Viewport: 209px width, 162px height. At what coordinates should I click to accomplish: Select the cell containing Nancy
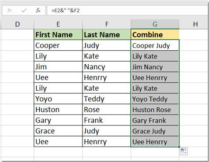tap(107, 67)
